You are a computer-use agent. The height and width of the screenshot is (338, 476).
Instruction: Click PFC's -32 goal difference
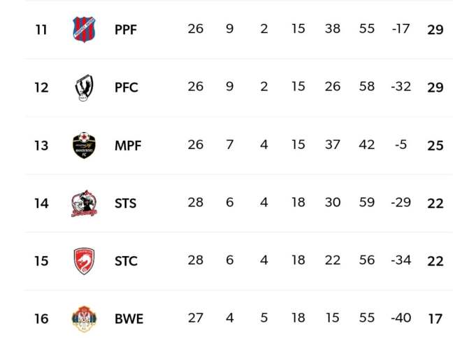pos(401,87)
